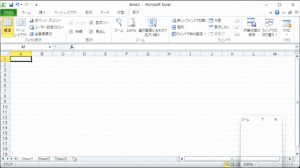
Task: Click the 整列 arrange windows button
Action: (x=178, y=27)
